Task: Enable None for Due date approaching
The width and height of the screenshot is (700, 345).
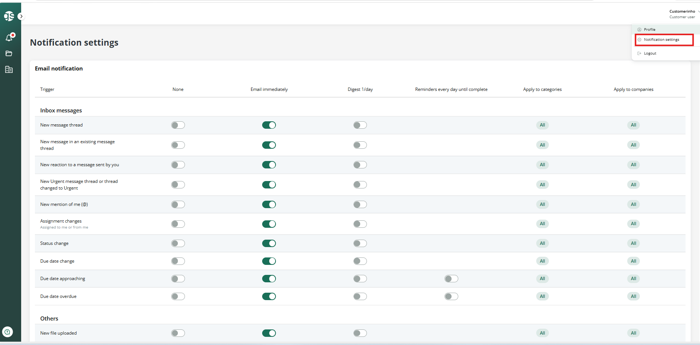Action: pos(178,279)
